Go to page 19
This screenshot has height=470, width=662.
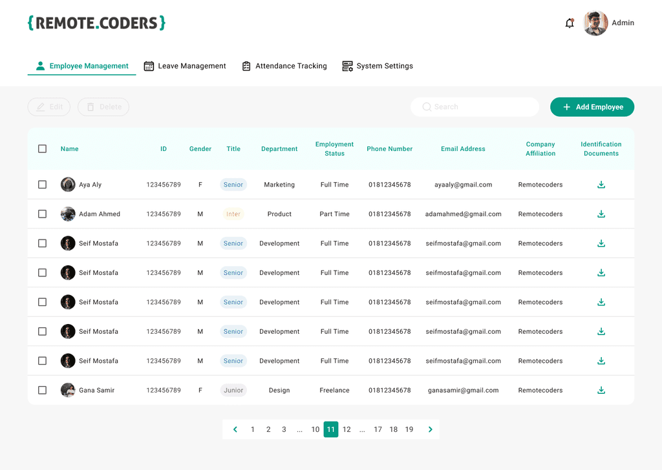pyautogui.click(x=409, y=429)
